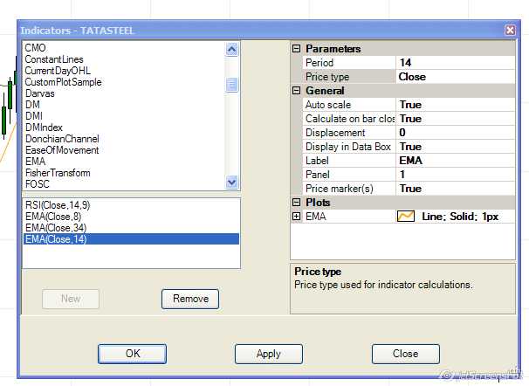529x386 pixels.
Task: Edit the Displacement value 0
Action: click(x=456, y=133)
